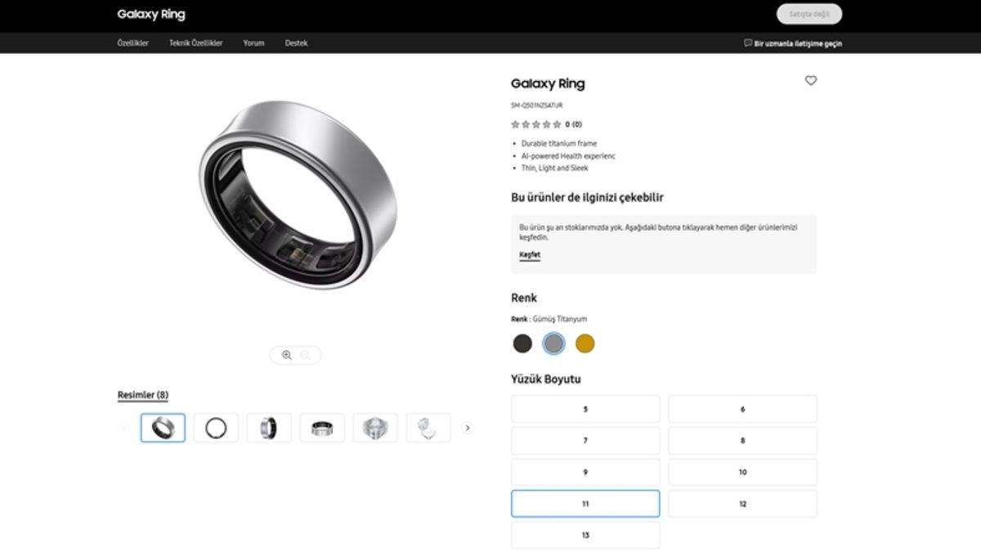Click the right arrow beside the image thumbnails
The height and width of the screenshot is (552, 981).
[468, 427]
